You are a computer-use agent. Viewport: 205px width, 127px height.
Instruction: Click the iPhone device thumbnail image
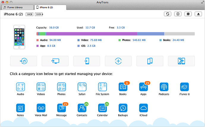(x=19, y=37)
